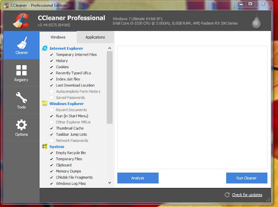The height and width of the screenshot is (207, 278).
Task: Click the Windows 7 Ultimate system info text
Action: [x=138, y=19]
